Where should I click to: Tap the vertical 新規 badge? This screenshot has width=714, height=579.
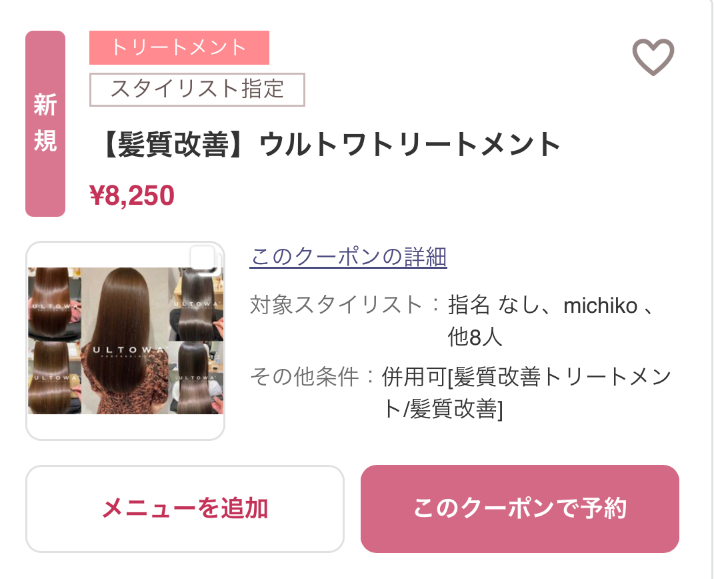[x=45, y=123]
